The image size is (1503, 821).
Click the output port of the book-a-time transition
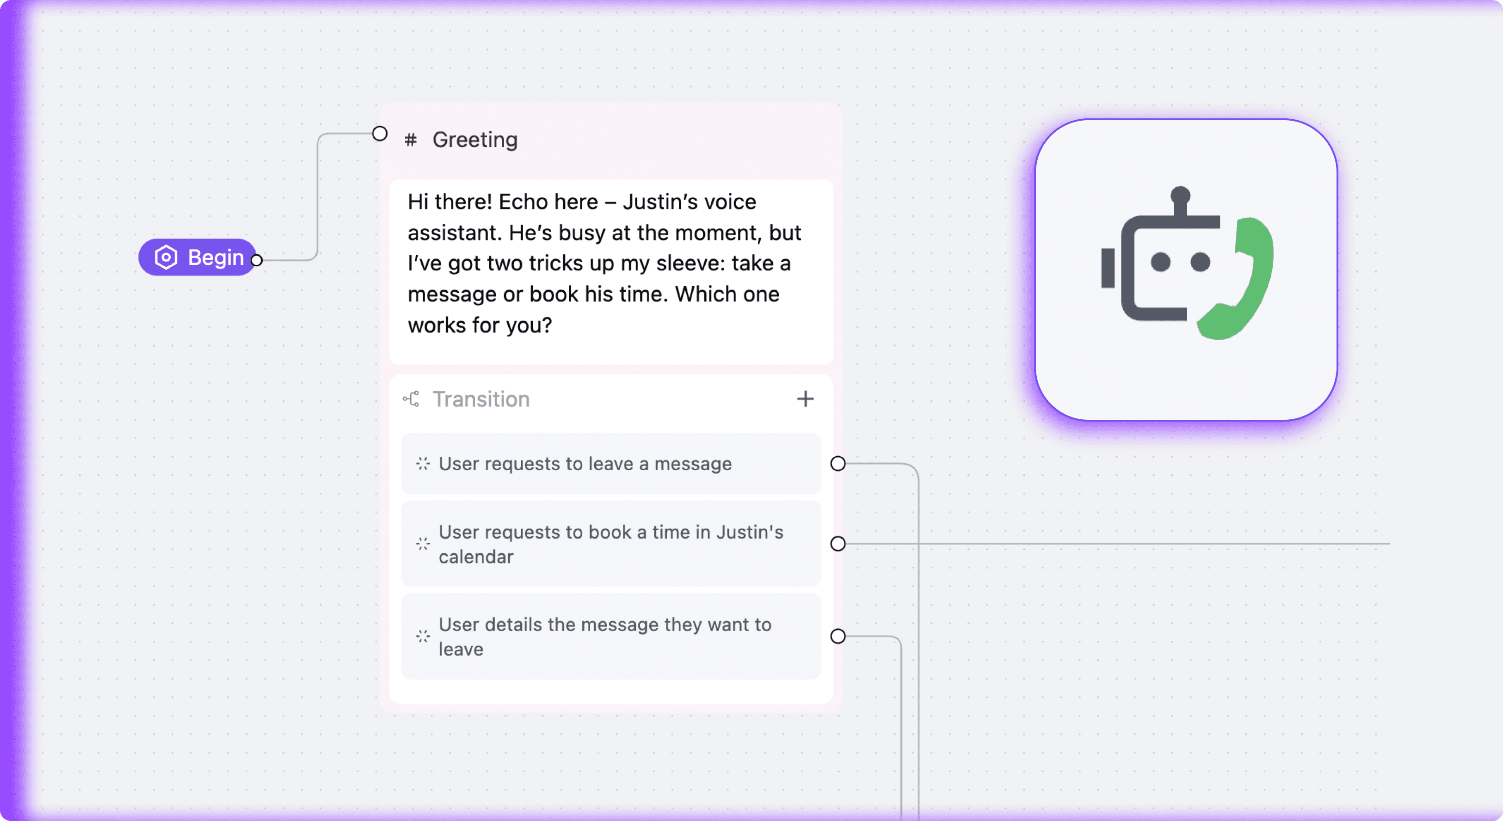pos(838,544)
